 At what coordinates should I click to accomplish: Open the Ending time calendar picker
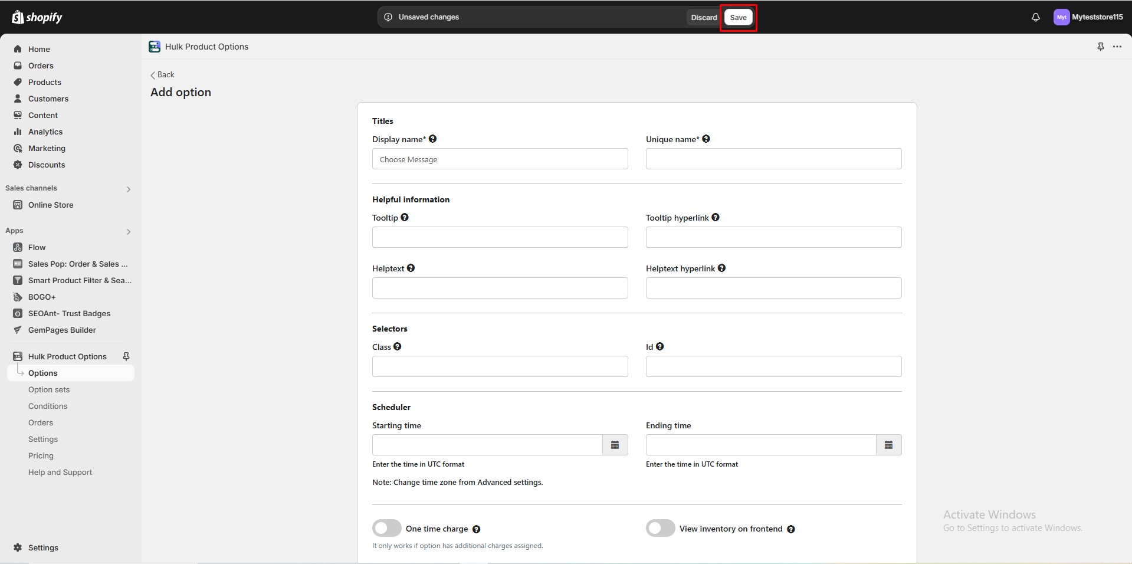pyautogui.click(x=888, y=444)
